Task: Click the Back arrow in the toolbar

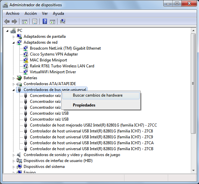Action: pos(7,22)
